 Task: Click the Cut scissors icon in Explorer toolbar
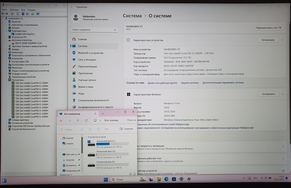[82, 129]
